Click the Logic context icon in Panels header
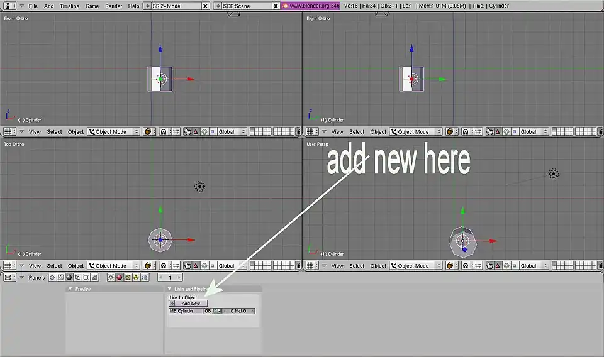This screenshot has width=604, height=357. coord(53,277)
